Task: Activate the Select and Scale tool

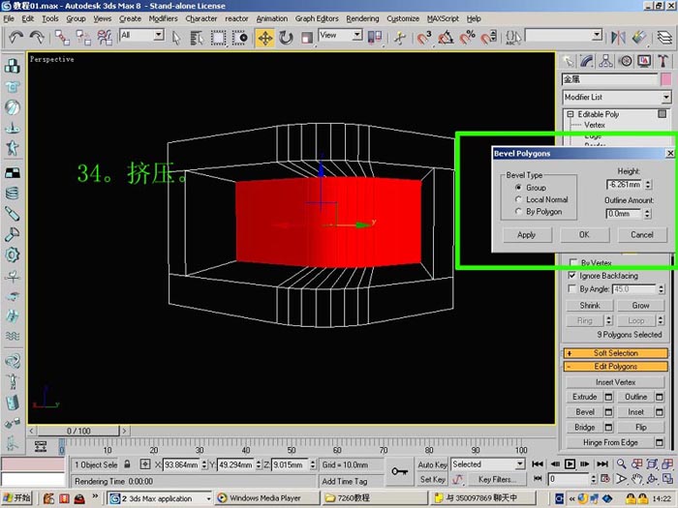Action: [307, 38]
